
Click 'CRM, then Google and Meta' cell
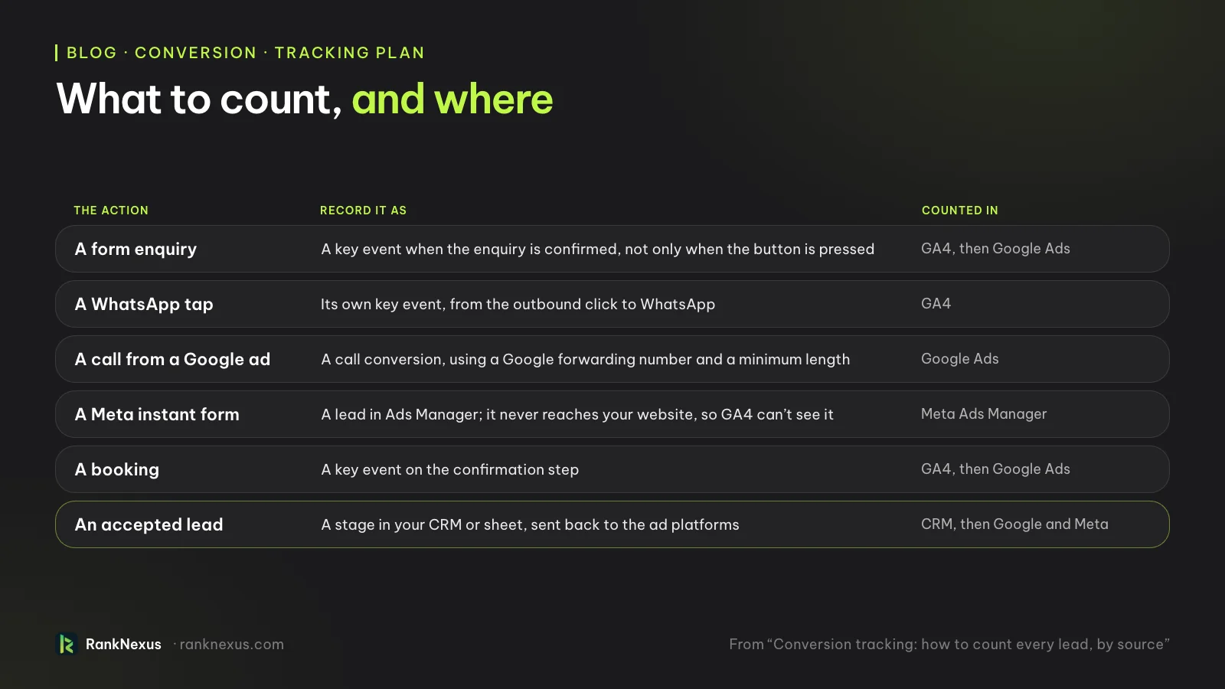coord(1014,524)
